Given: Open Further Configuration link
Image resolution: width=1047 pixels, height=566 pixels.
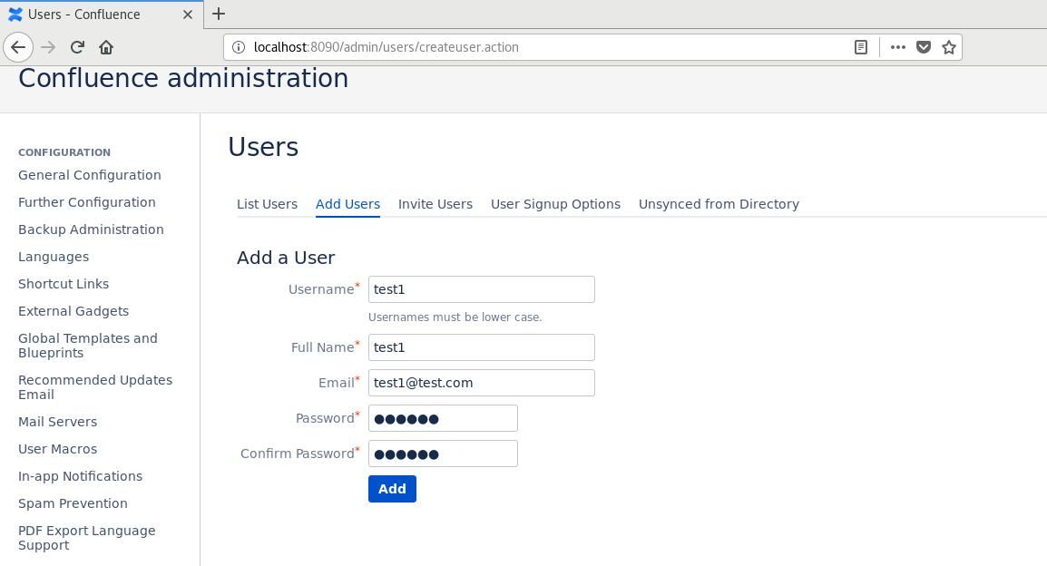Looking at the screenshot, I should click(87, 202).
